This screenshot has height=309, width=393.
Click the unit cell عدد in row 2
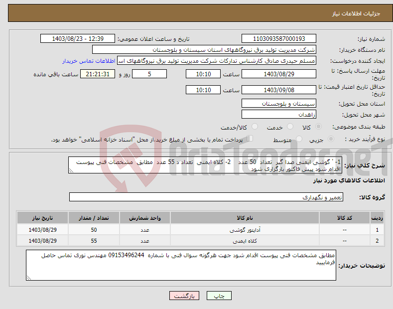145,241
